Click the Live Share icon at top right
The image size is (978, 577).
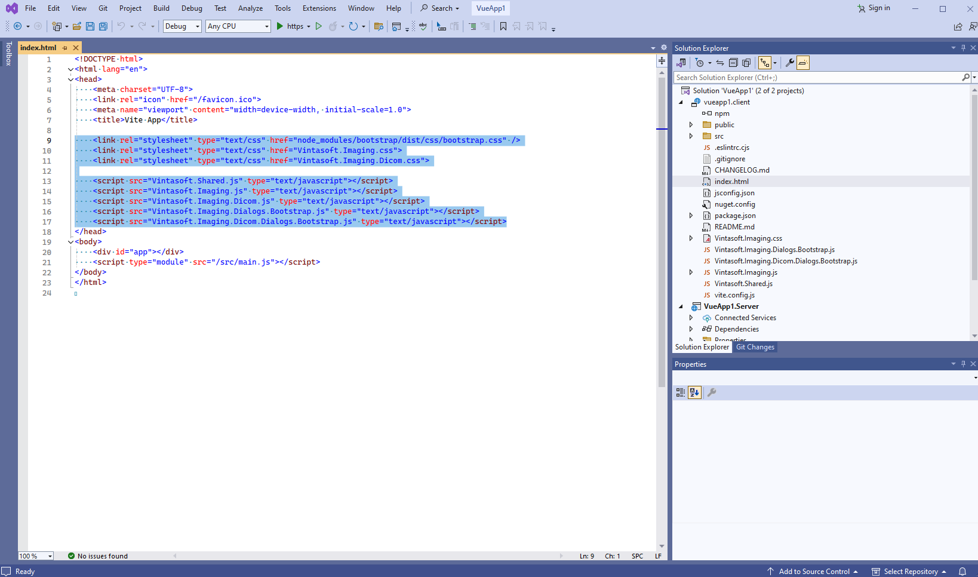pyautogui.click(x=958, y=26)
